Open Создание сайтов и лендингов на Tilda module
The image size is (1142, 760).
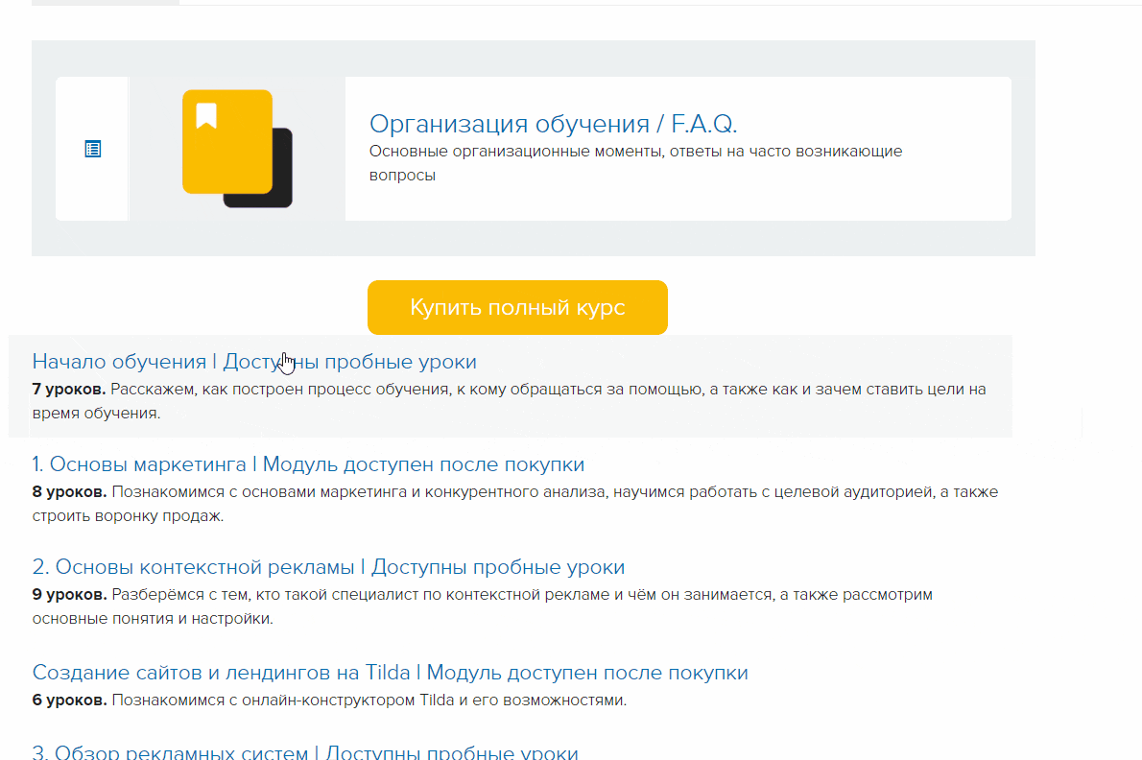point(390,673)
